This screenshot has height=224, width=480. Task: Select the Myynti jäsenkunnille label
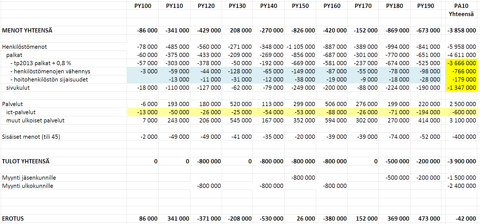pos(29,178)
